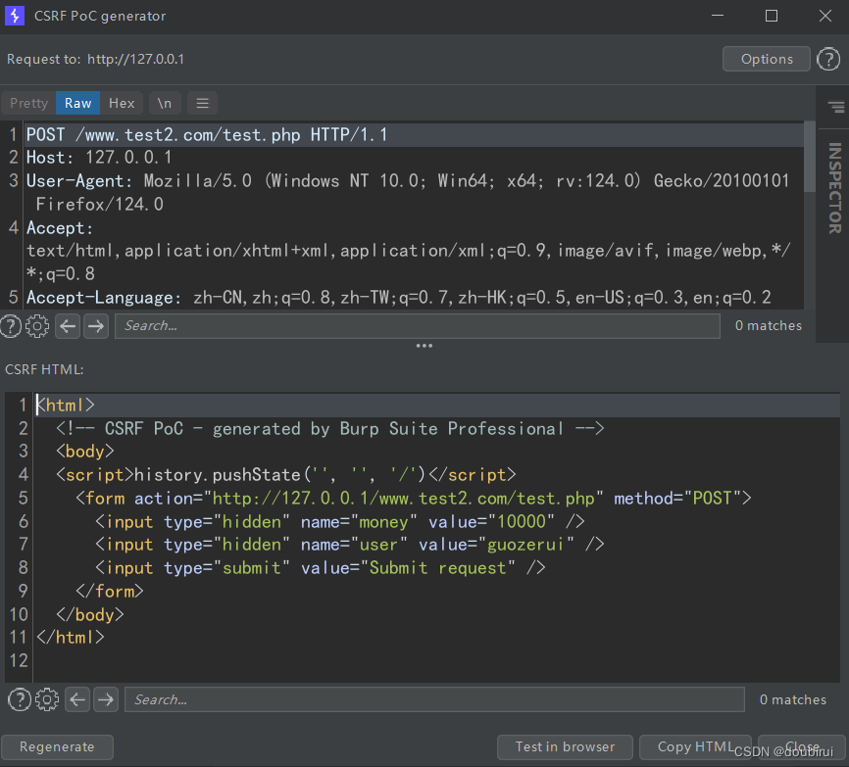The height and width of the screenshot is (767, 849).
Task: Open the help icon beside Options
Action: 828,59
